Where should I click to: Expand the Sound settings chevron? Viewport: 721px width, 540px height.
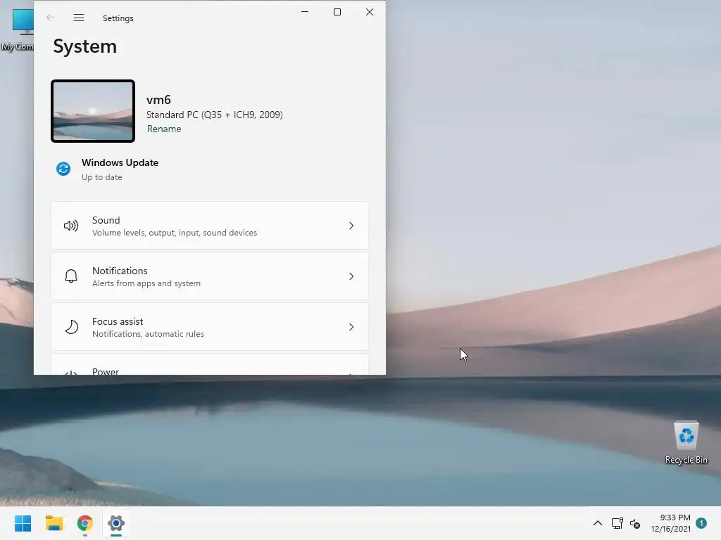coord(351,226)
